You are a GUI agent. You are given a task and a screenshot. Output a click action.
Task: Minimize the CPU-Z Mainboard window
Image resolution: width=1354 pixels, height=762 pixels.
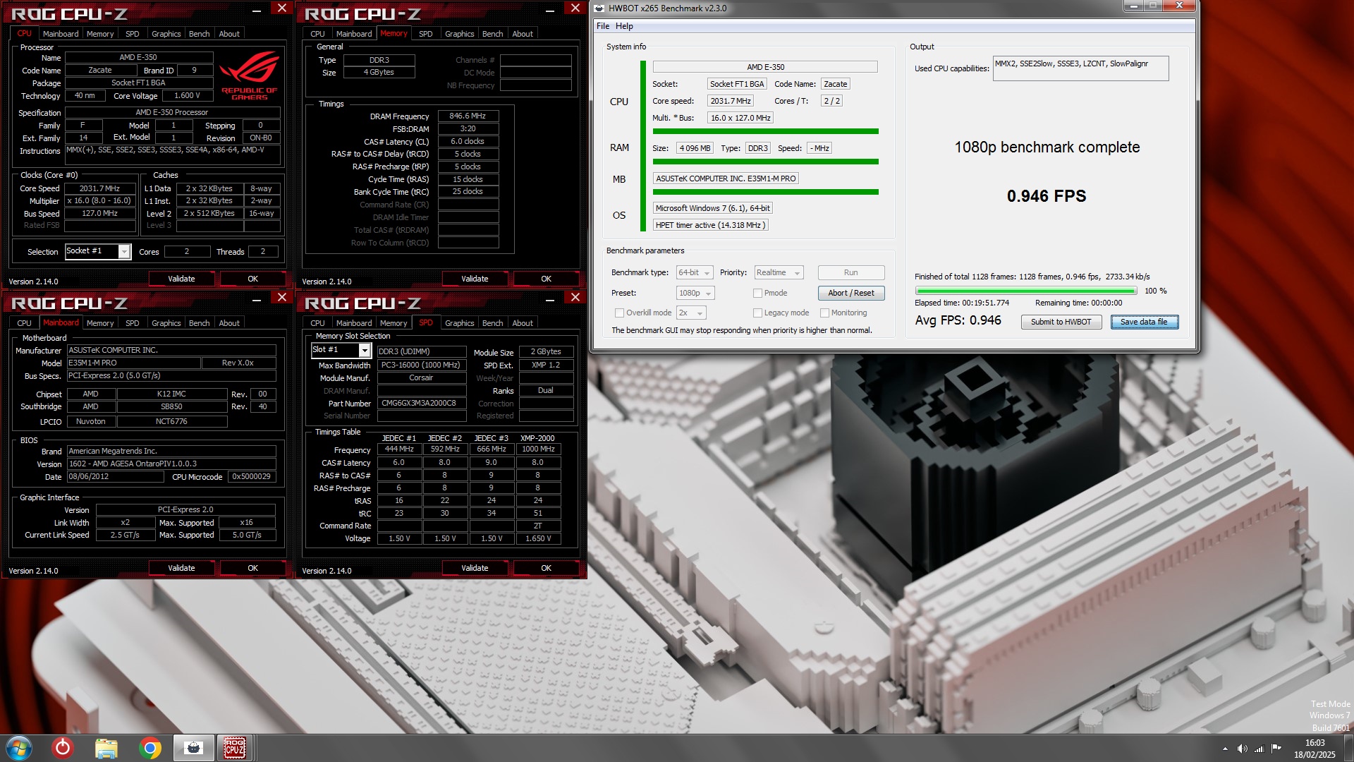click(x=257, y=298)
